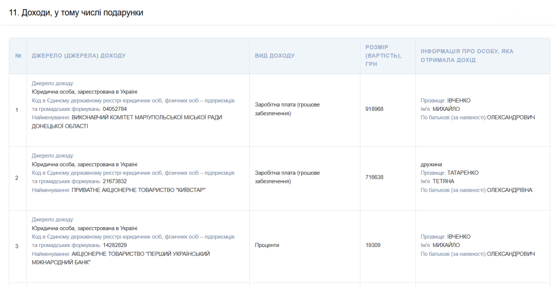Select the "ДЖЕРЕЛО (ДЖЕРЕЛА) ДОХОДУ" column header
The image size is (555, 287).
[x=78, y=56]
